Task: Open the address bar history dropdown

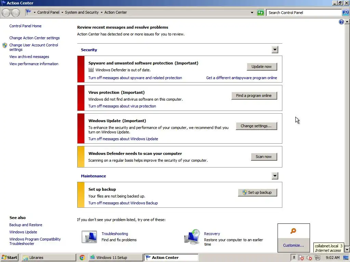Action: pyautogui.click(x=252, y=13)
